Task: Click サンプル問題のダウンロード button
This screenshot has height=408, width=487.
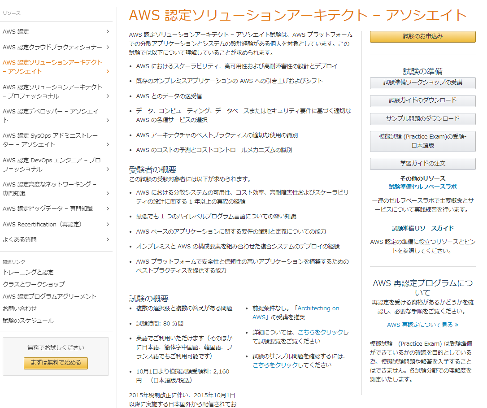Action: point(423,119)
